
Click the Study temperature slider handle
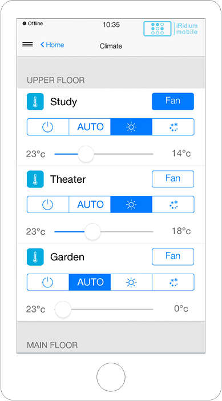(x=86, y=154)
